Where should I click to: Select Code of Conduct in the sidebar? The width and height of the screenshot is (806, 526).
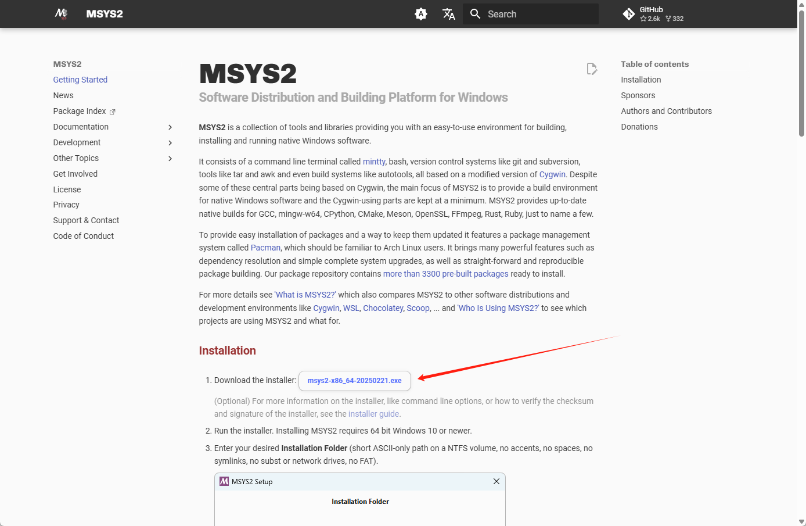[x=83, y=235]
